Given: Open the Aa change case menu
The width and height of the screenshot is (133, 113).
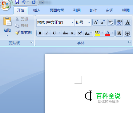Looking at the screenshot, I should [88, 33].
